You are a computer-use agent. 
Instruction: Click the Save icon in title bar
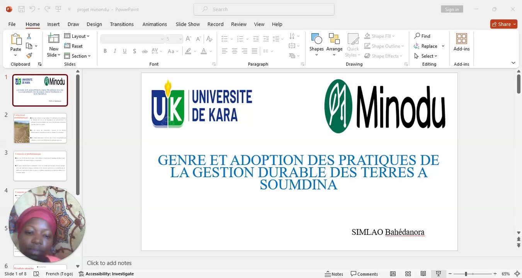click(x=22, y=9)
